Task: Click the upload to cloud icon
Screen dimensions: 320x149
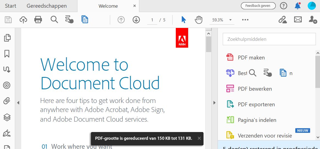Action: [23, 20]
